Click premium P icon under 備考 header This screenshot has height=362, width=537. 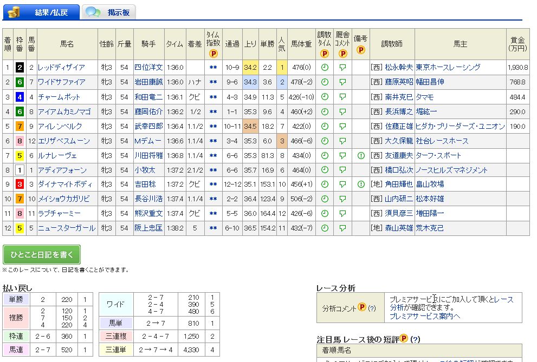[x=360, y=50]
